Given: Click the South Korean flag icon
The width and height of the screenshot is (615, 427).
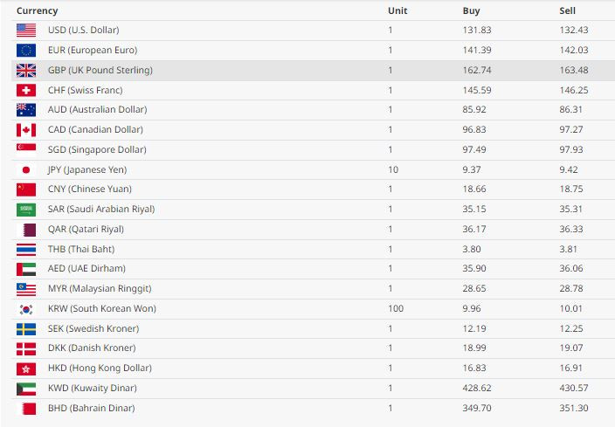Looking at the screenshot, I should pyautogui.click(x=26, y=309).
